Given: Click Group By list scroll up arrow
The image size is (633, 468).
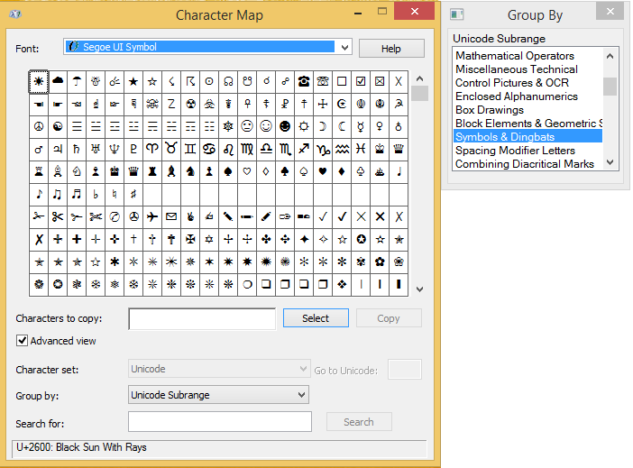Looking at the screenshot, I should pyautogui.click(x=610, y=56).
